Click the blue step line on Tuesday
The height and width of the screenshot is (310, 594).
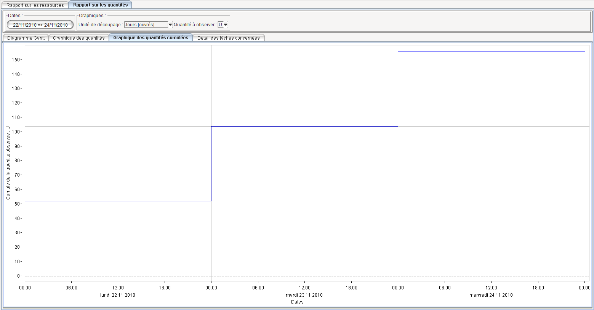click(305, 126)
